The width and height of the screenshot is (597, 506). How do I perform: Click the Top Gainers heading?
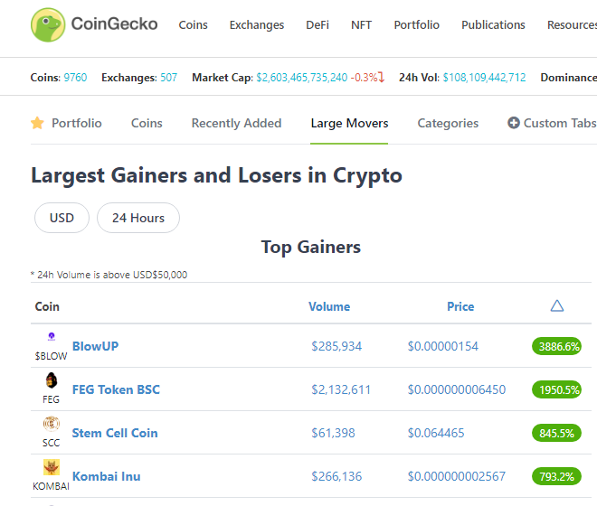point(310,248)
